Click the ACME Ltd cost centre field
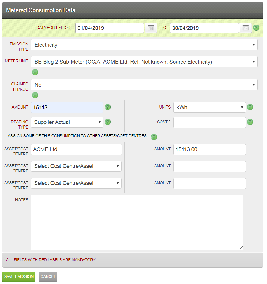Image resolution: width=267 pixels, height=284 pixels. (x=77, y=149)
